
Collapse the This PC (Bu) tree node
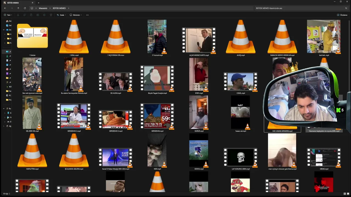tap(4, 109)
